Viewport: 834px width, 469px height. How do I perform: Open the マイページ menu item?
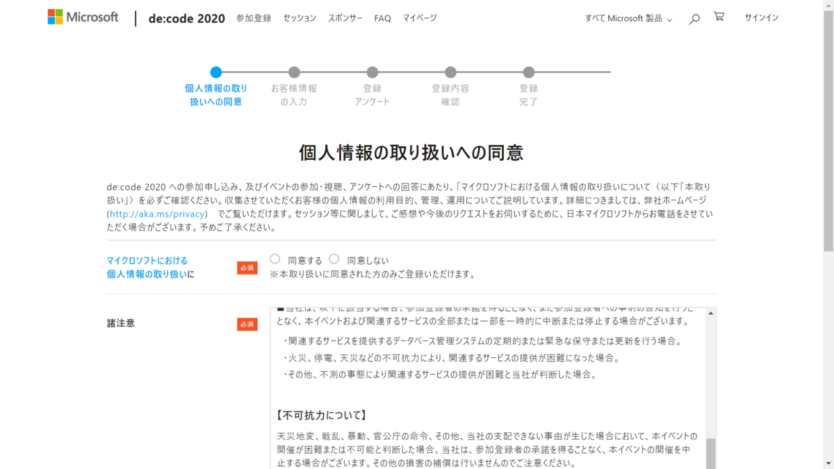pos(420,18)
